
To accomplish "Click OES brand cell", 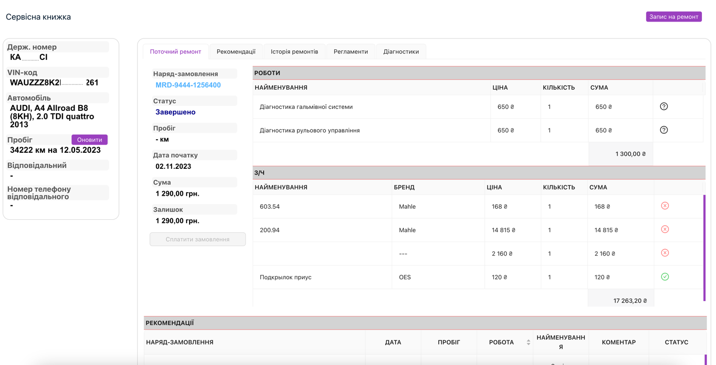I will pos(405,277).
